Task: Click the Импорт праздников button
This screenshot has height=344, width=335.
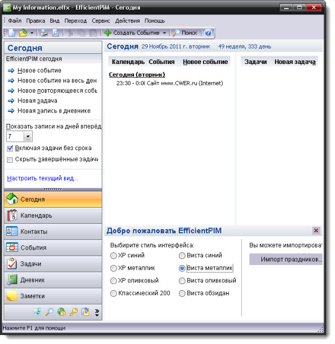Action: pyautogui.click(x=286, y=259)
